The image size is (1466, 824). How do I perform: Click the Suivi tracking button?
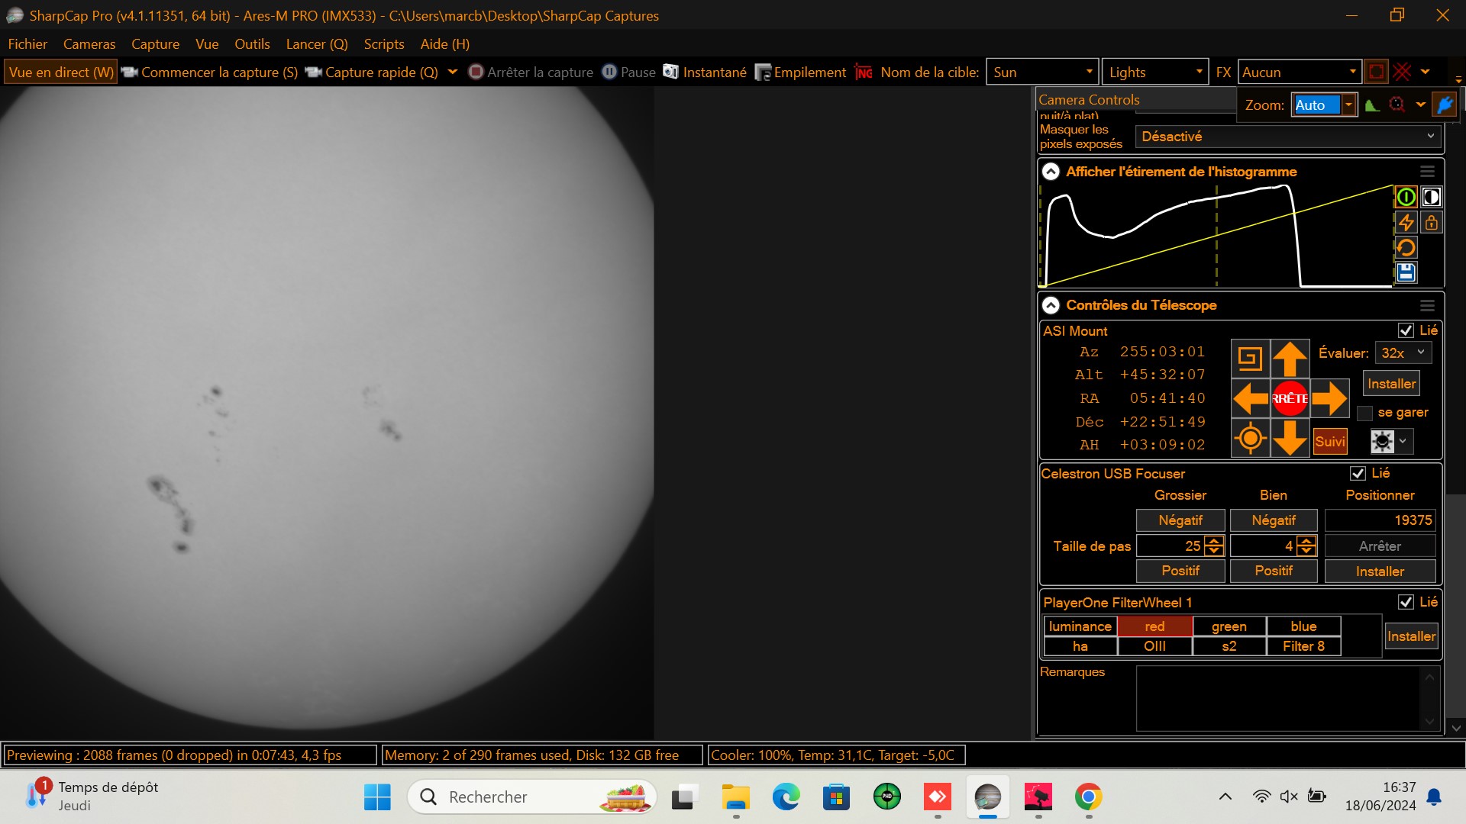pyautogui.click(x=1329, y=442)
